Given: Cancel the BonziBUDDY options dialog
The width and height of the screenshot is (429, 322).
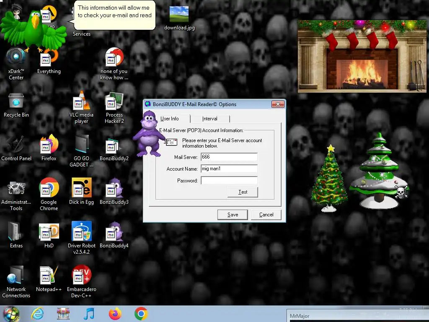Looking at the screenshot, I should [x=266, y=215].
